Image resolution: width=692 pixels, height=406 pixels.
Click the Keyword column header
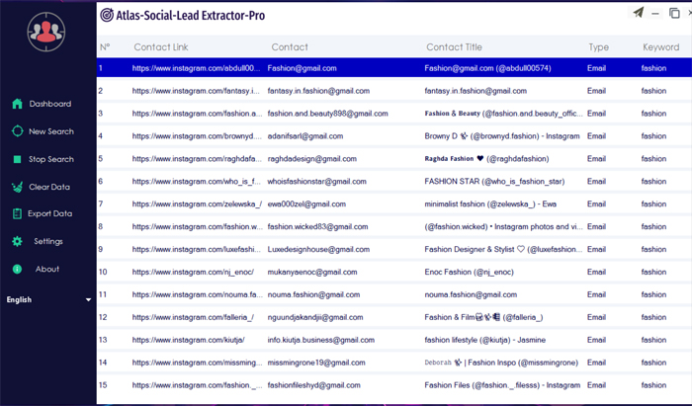tap(661, 47)
